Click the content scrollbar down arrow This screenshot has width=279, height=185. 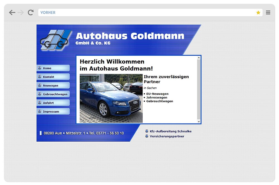click(x=199, y=122)
